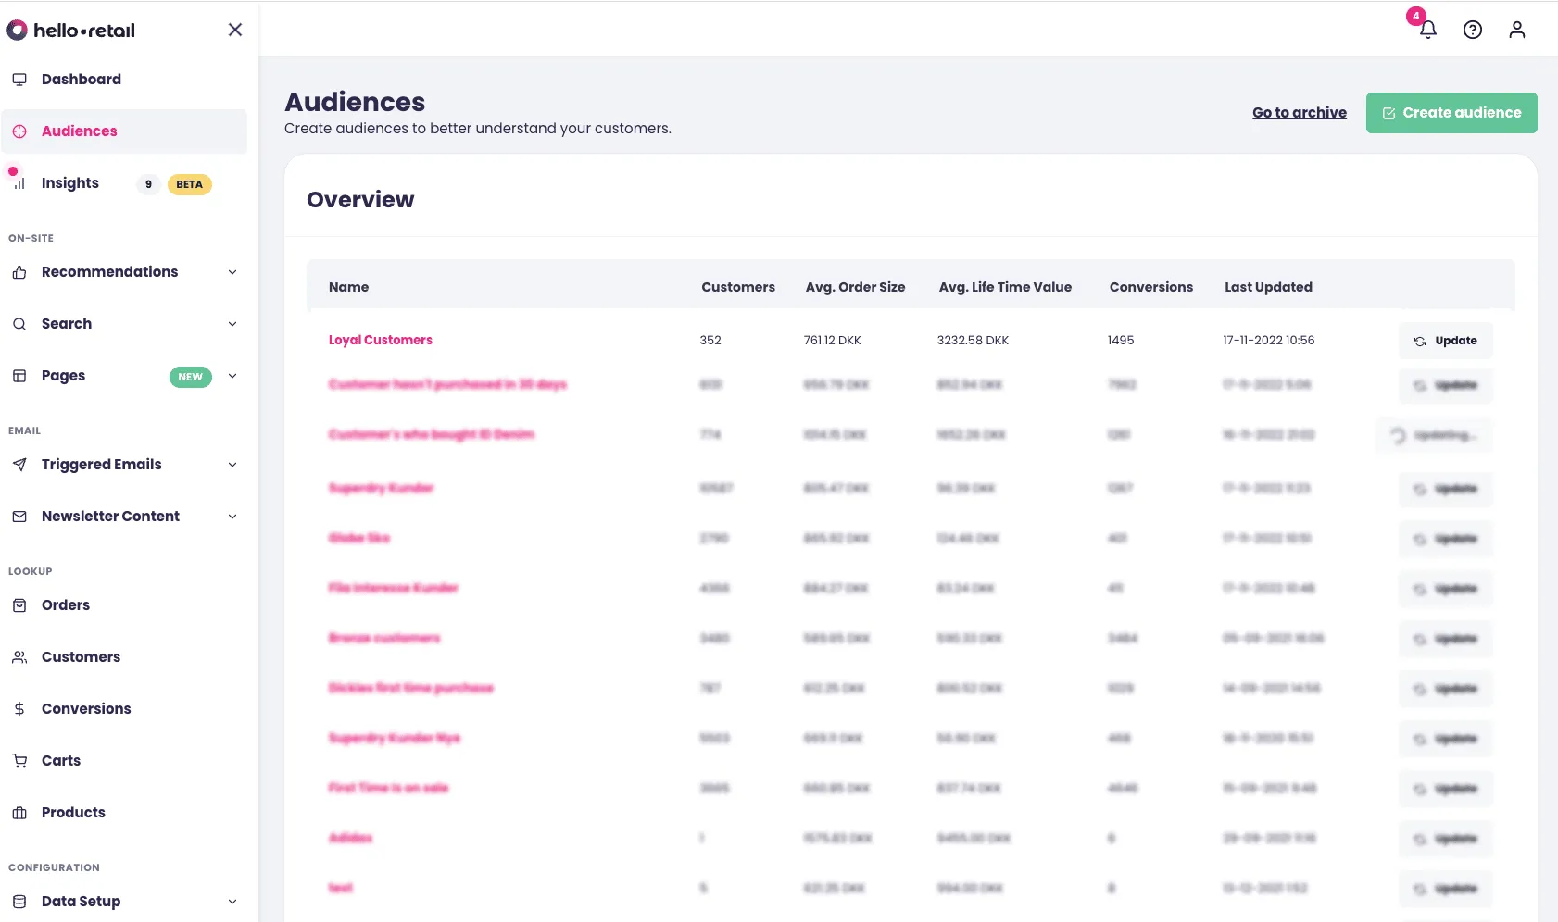This screenshot has height=922, width=1558.
Task: Open the notification bell with badge
Action: pyautogui.click(x=1426, y=30)
